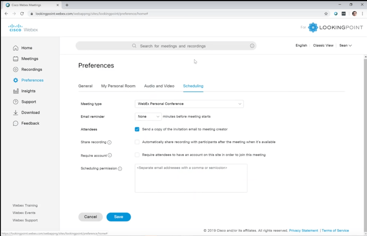Open the Support section
The width and height of the screenshot is (367, 236).
click(x=29, y=101)
